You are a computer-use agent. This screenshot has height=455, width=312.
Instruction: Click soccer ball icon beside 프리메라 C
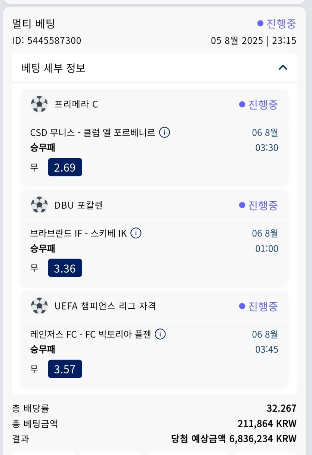point(39,104)
